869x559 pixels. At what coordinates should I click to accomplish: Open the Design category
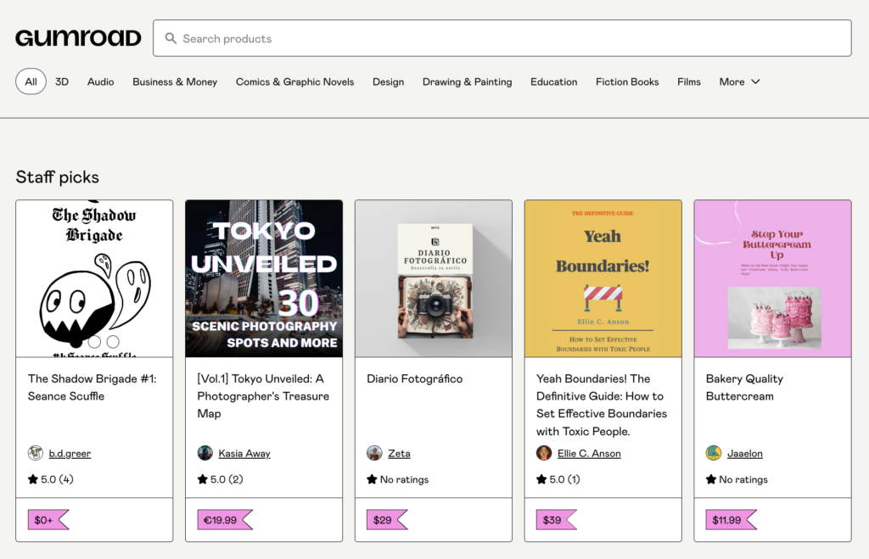388,81
